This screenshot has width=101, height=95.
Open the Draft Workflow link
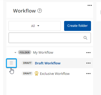click(48, 63)
